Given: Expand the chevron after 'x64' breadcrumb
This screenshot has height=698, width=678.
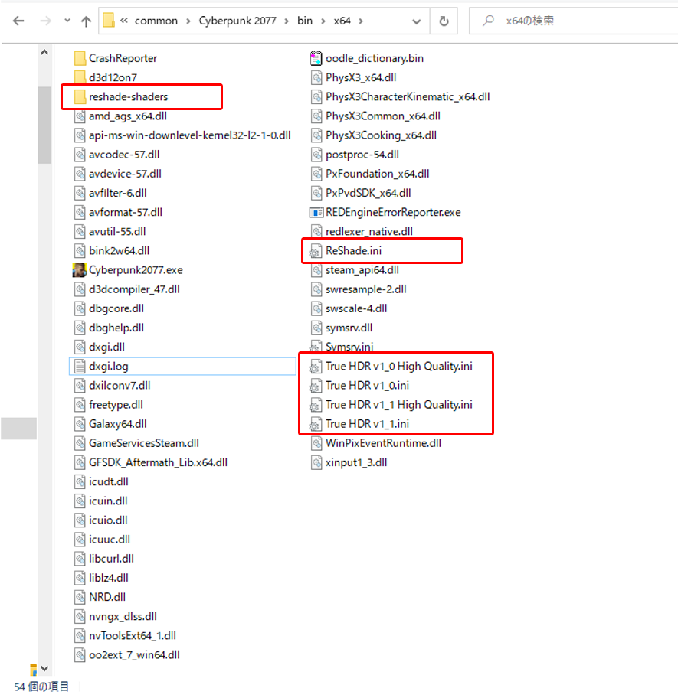Looking at the screenshot, I should (x=360, y=21).
